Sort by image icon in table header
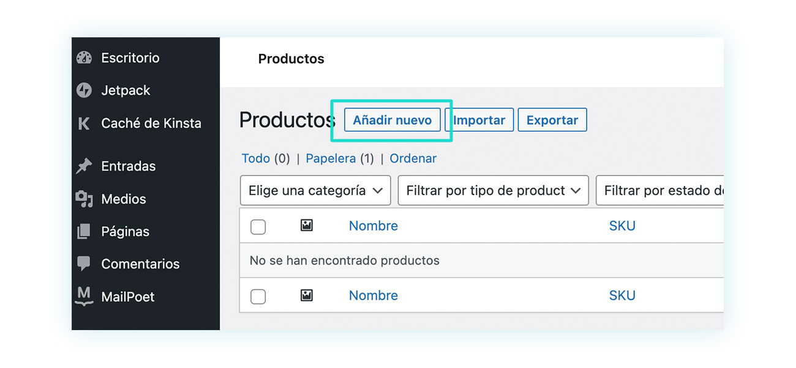 pos(307,226)
